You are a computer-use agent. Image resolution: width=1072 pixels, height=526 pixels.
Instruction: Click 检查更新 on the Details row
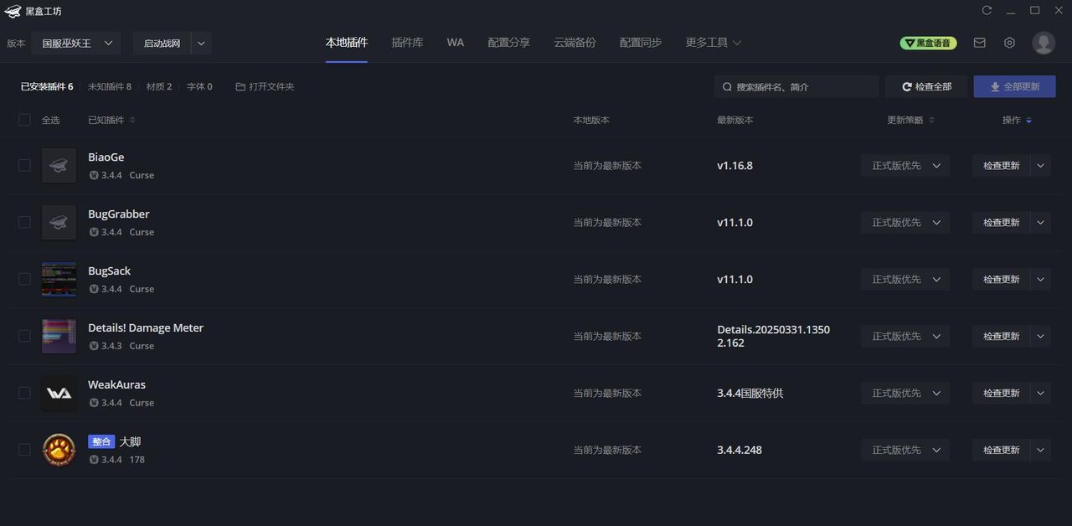pos(1001,335)
